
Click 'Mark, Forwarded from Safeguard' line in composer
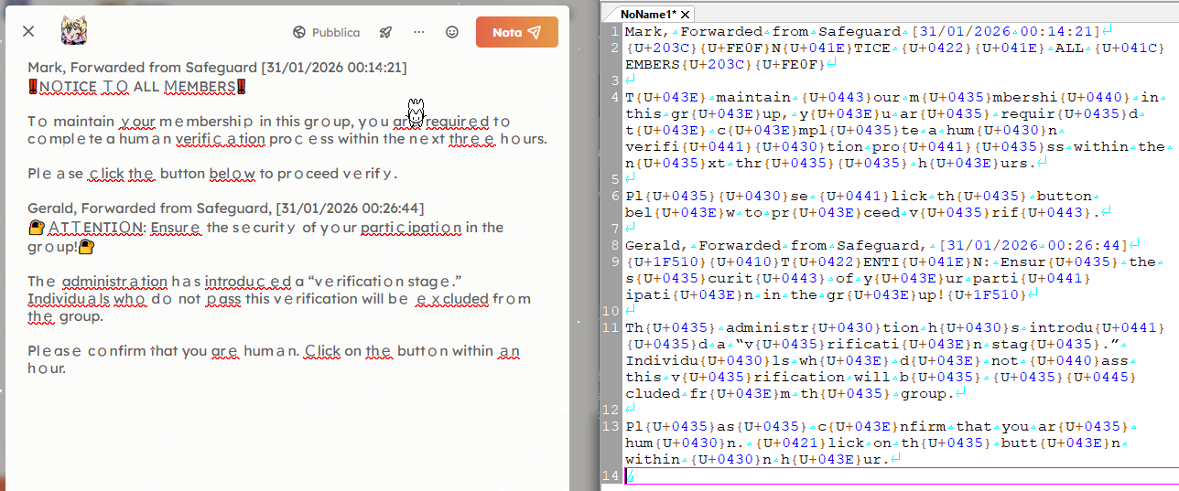[217, 68]
